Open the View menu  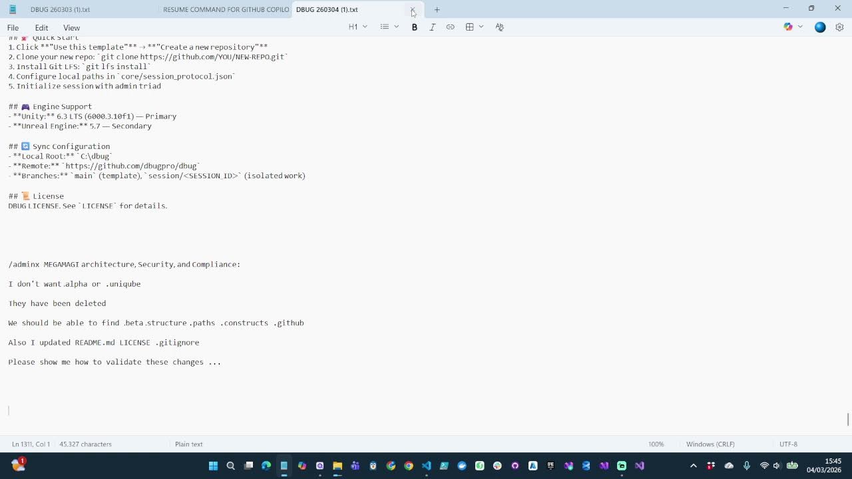click(x=71, y=28)
